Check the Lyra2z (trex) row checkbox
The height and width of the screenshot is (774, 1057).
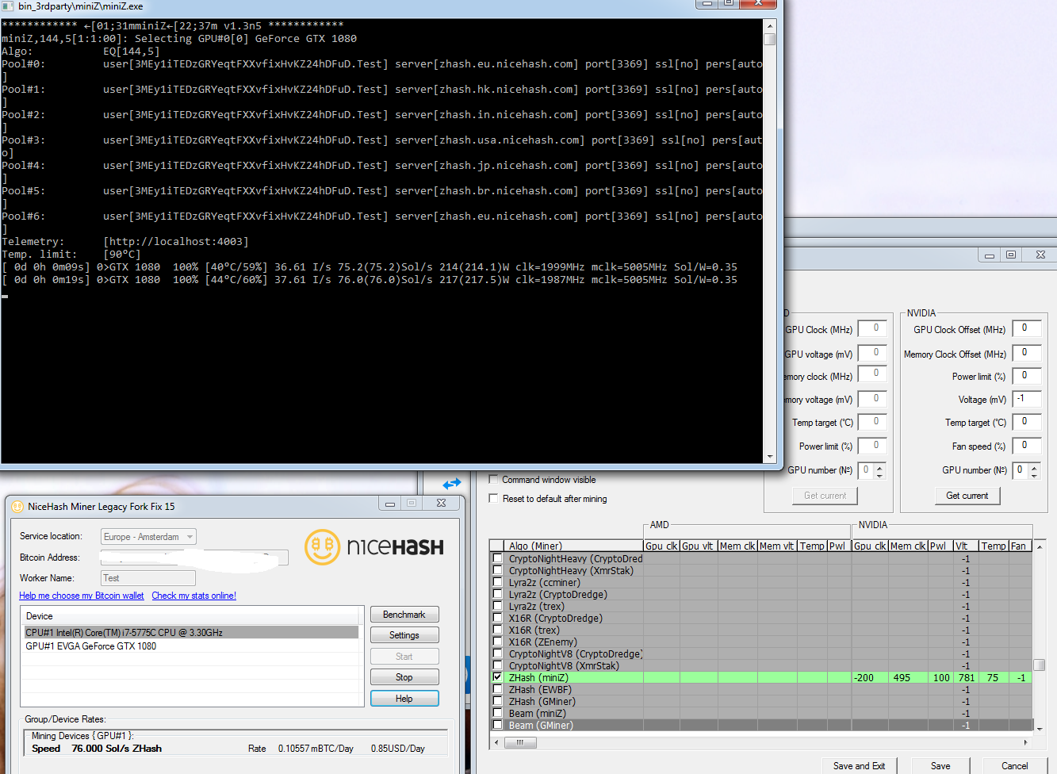[x=497, y=606]
